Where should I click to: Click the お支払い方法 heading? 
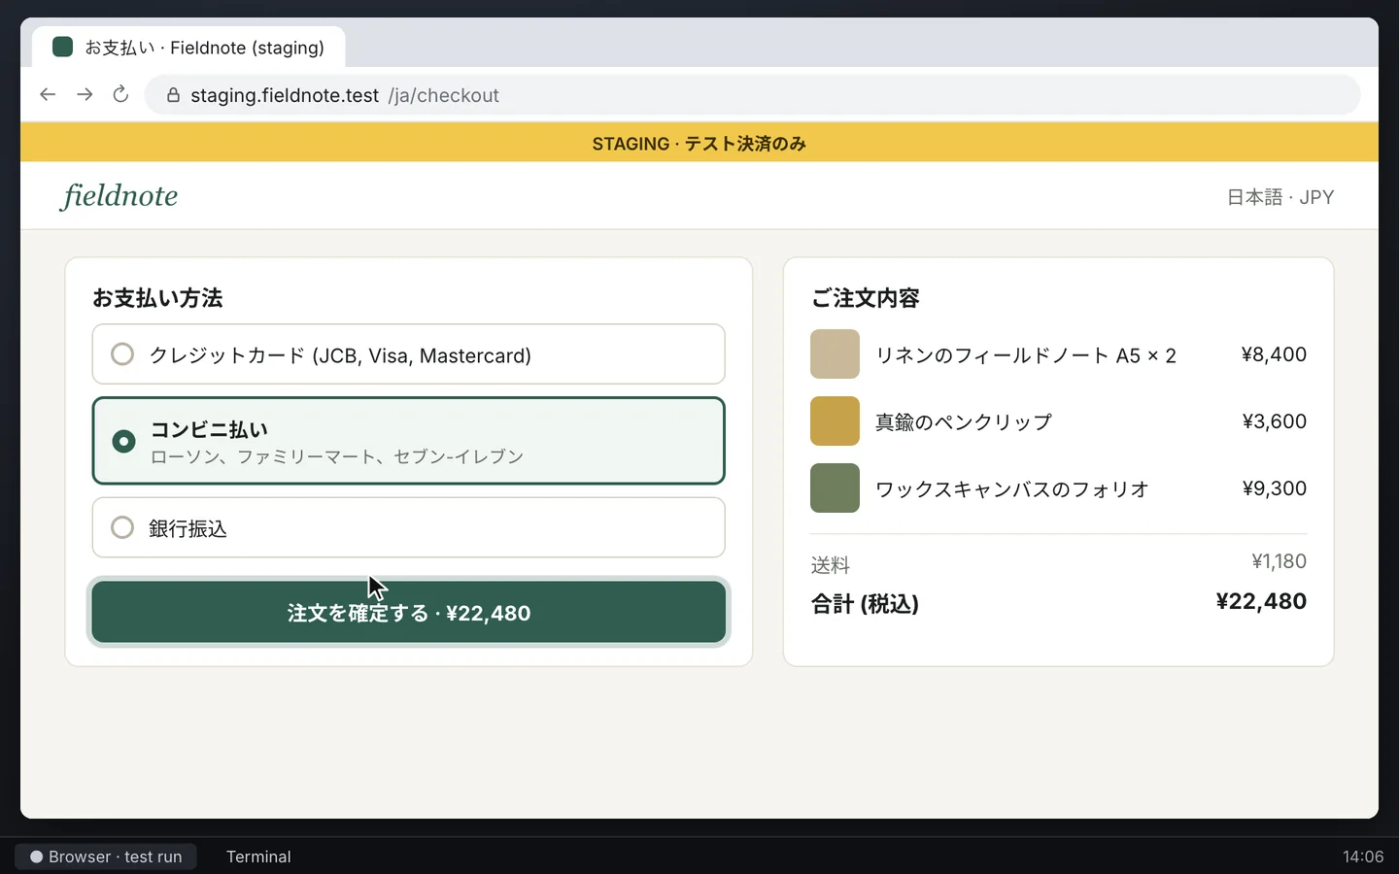(x=157, y=298)
